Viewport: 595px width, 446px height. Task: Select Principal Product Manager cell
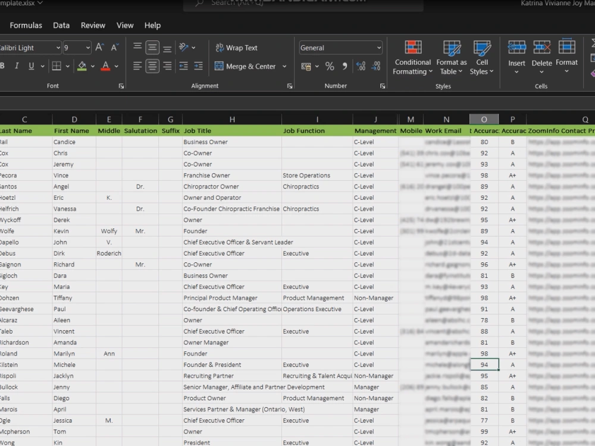(232, 298)
